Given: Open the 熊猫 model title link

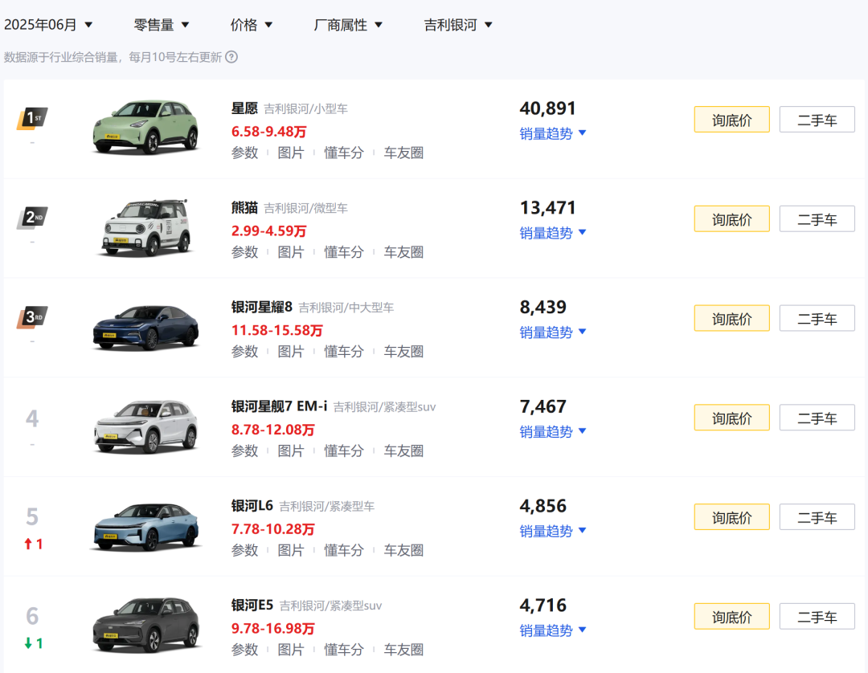Looking at the screenshot, I should [244, 208].
